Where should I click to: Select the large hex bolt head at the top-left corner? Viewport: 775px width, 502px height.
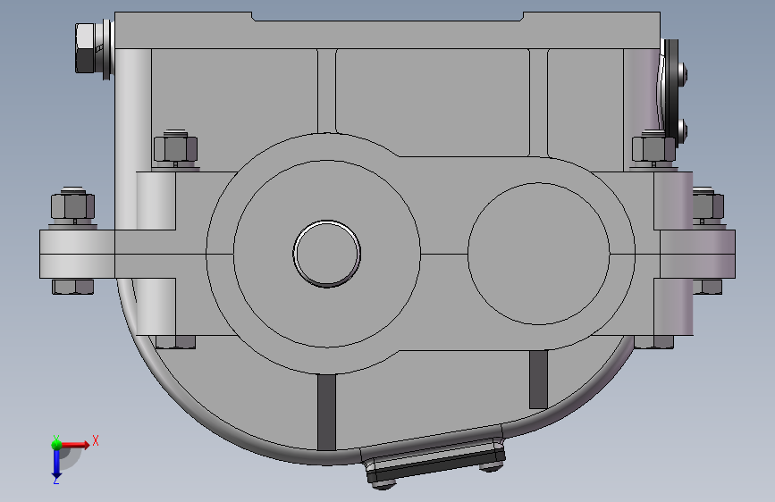[86, 48]
